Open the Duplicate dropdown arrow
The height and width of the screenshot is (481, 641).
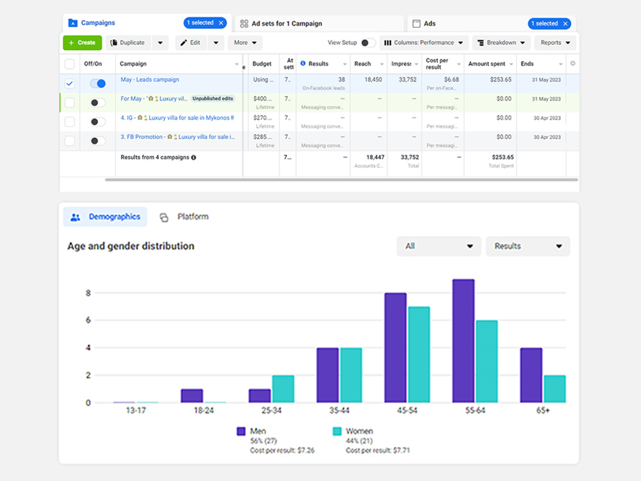pyautogui.click(x=160, y=42)
